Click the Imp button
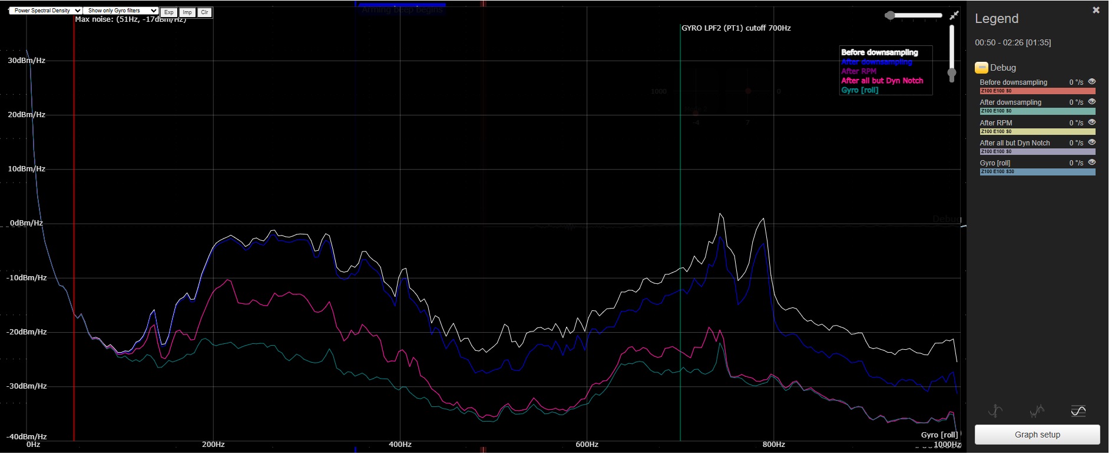The width and height of the screenshot is (1115, 454). pos(187,12)
